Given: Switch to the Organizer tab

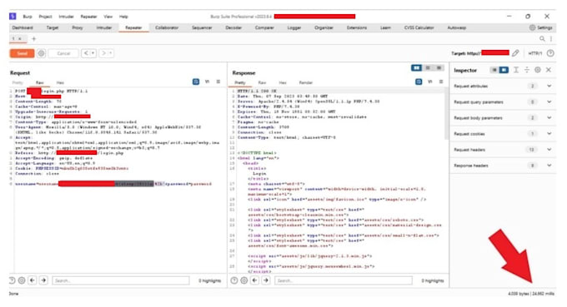Looking at the screenshot, I should click(x=324, y=27).
